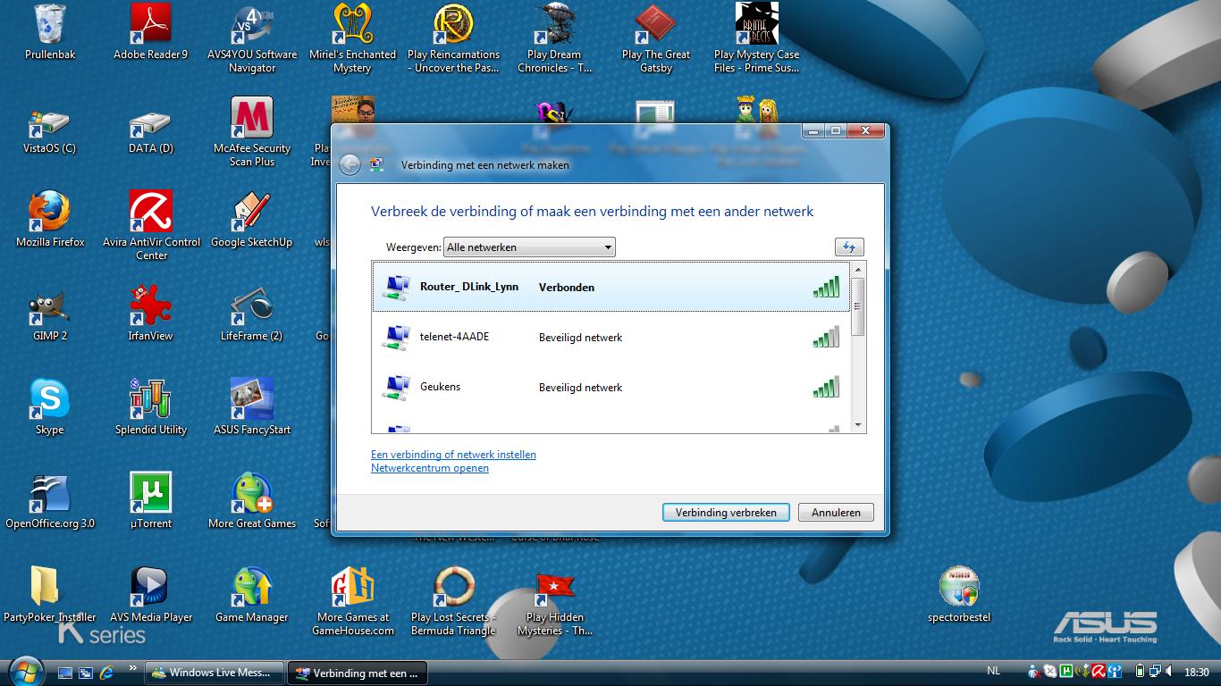Launch Google SketchUp shortcut
Screen dimensions: 1221x686
pyautogui.click(x=251, y=220)
